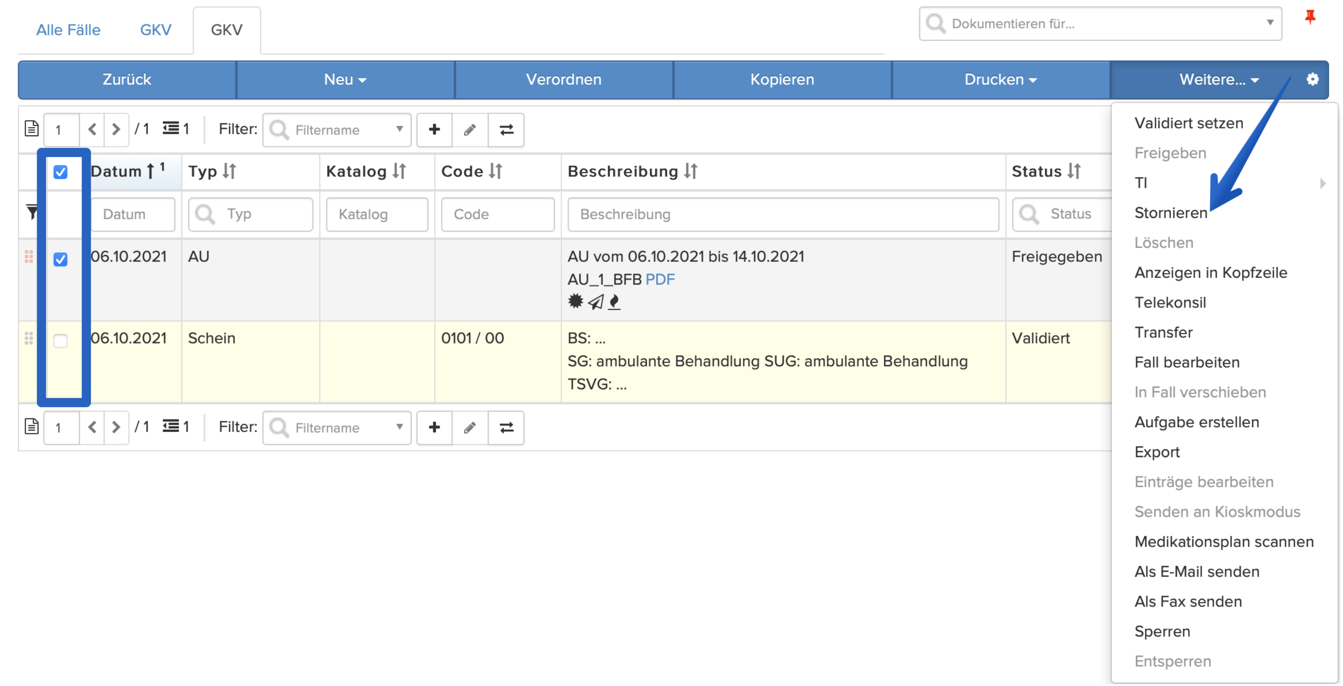Select Stornieren menu entry
The width and height of the screenshot is (1343, 686).
(1170, 213)
